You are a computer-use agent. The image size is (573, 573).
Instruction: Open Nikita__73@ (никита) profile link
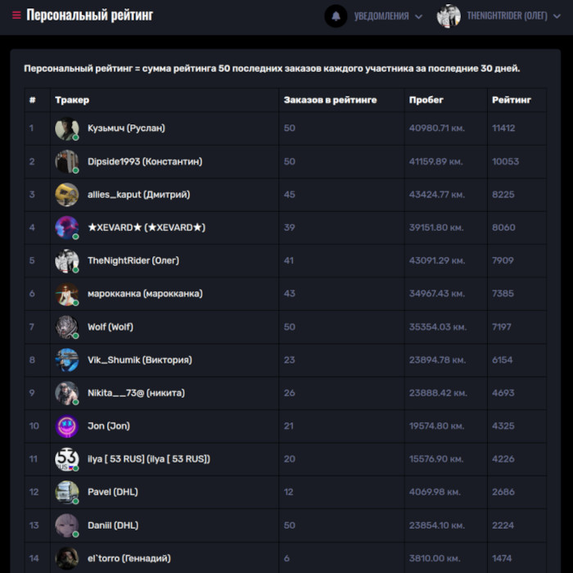pos(136,393)
